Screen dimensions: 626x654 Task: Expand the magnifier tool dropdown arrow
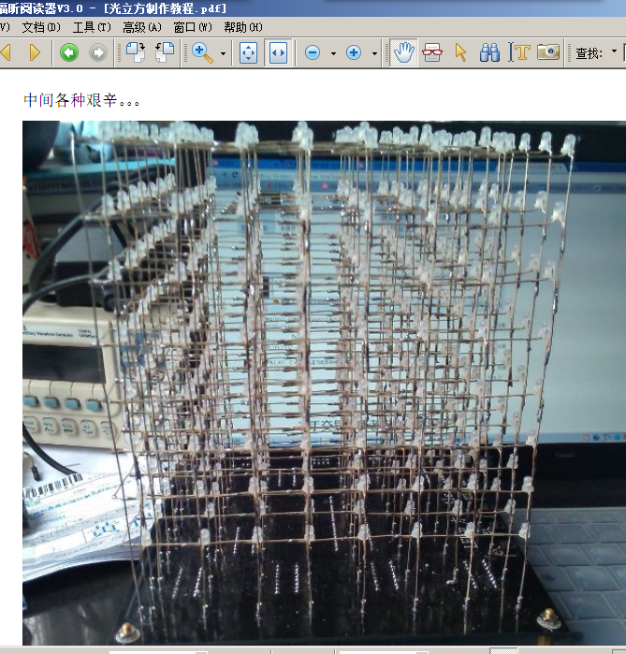[x=223, y=54]
